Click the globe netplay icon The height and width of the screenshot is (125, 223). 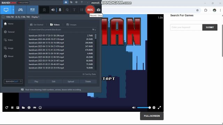[29, 108]
